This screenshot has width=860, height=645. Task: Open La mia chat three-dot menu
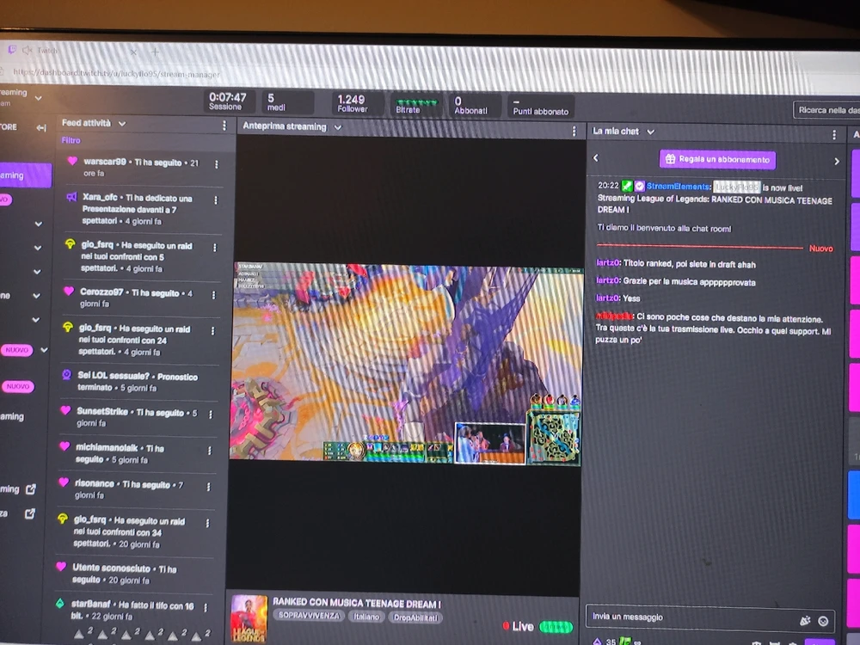[x=833, y=135]
